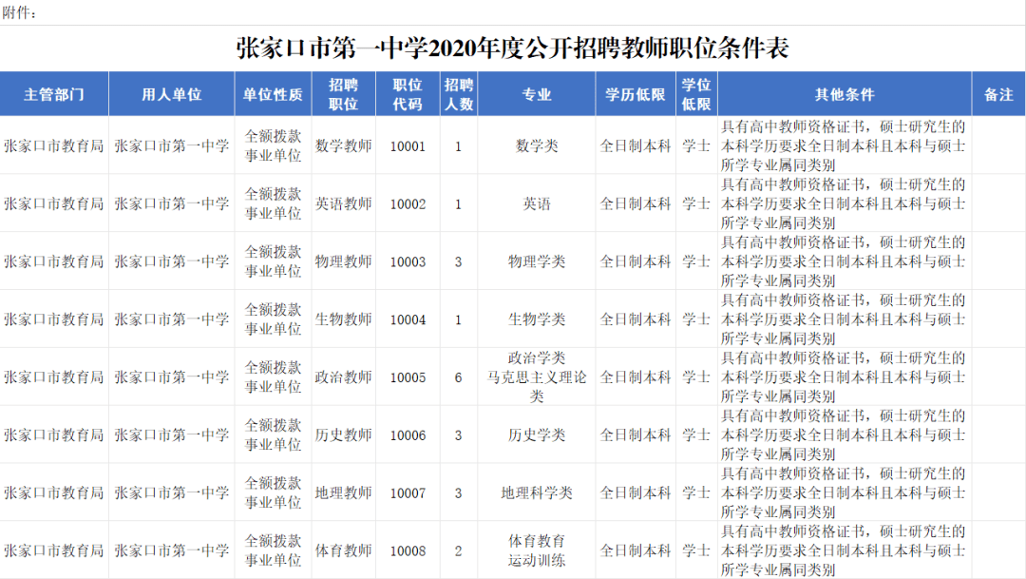1026x579 pixels.
Task: Select position code 10001
Action: pyautogui.click(x=408, y=146)
